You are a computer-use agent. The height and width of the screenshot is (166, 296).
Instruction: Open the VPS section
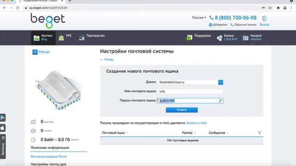tap(65, 37)
